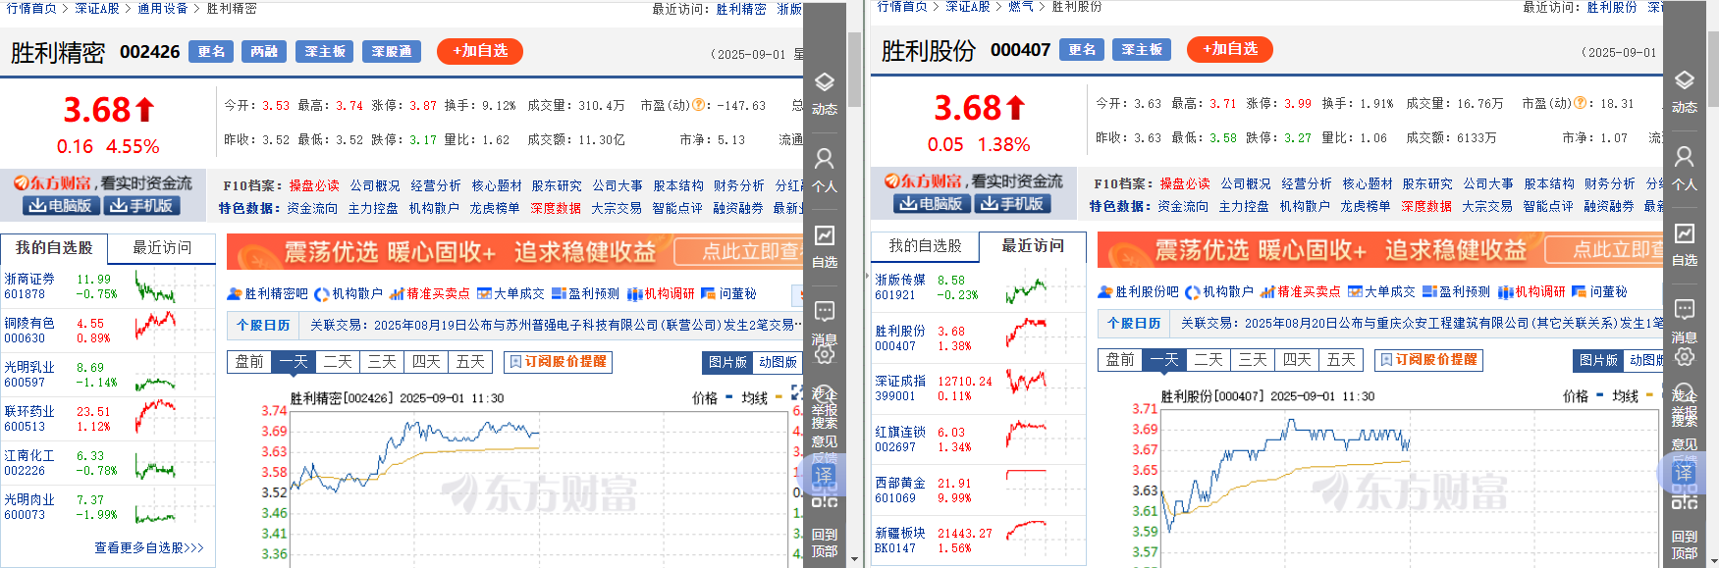Open 机构散户 icon link in 胜利股份 window

click(1219, 291)
